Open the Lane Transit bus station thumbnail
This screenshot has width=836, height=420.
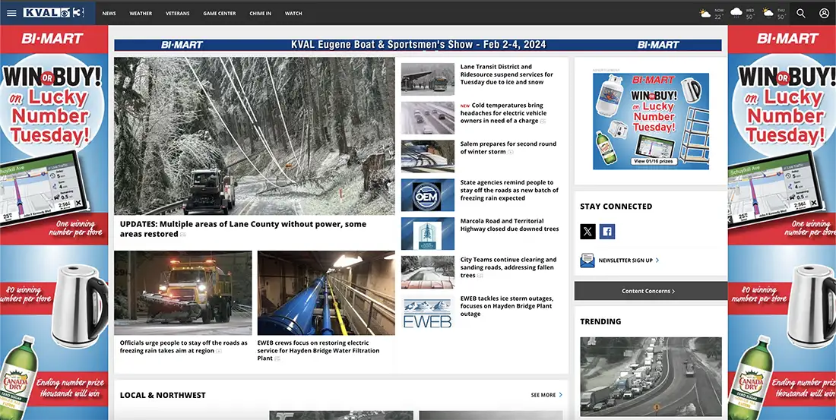[x=428, y=79]
